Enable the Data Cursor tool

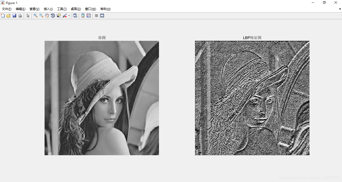coord(59,16)
